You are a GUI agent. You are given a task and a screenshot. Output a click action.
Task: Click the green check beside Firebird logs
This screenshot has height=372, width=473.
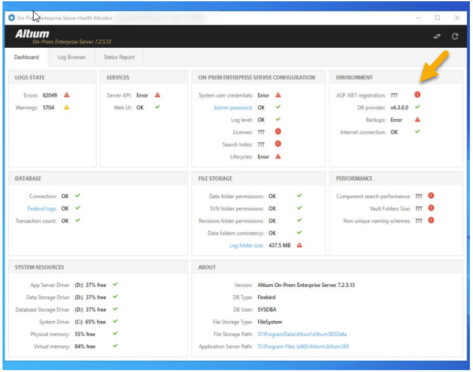(x=78, y=208)
